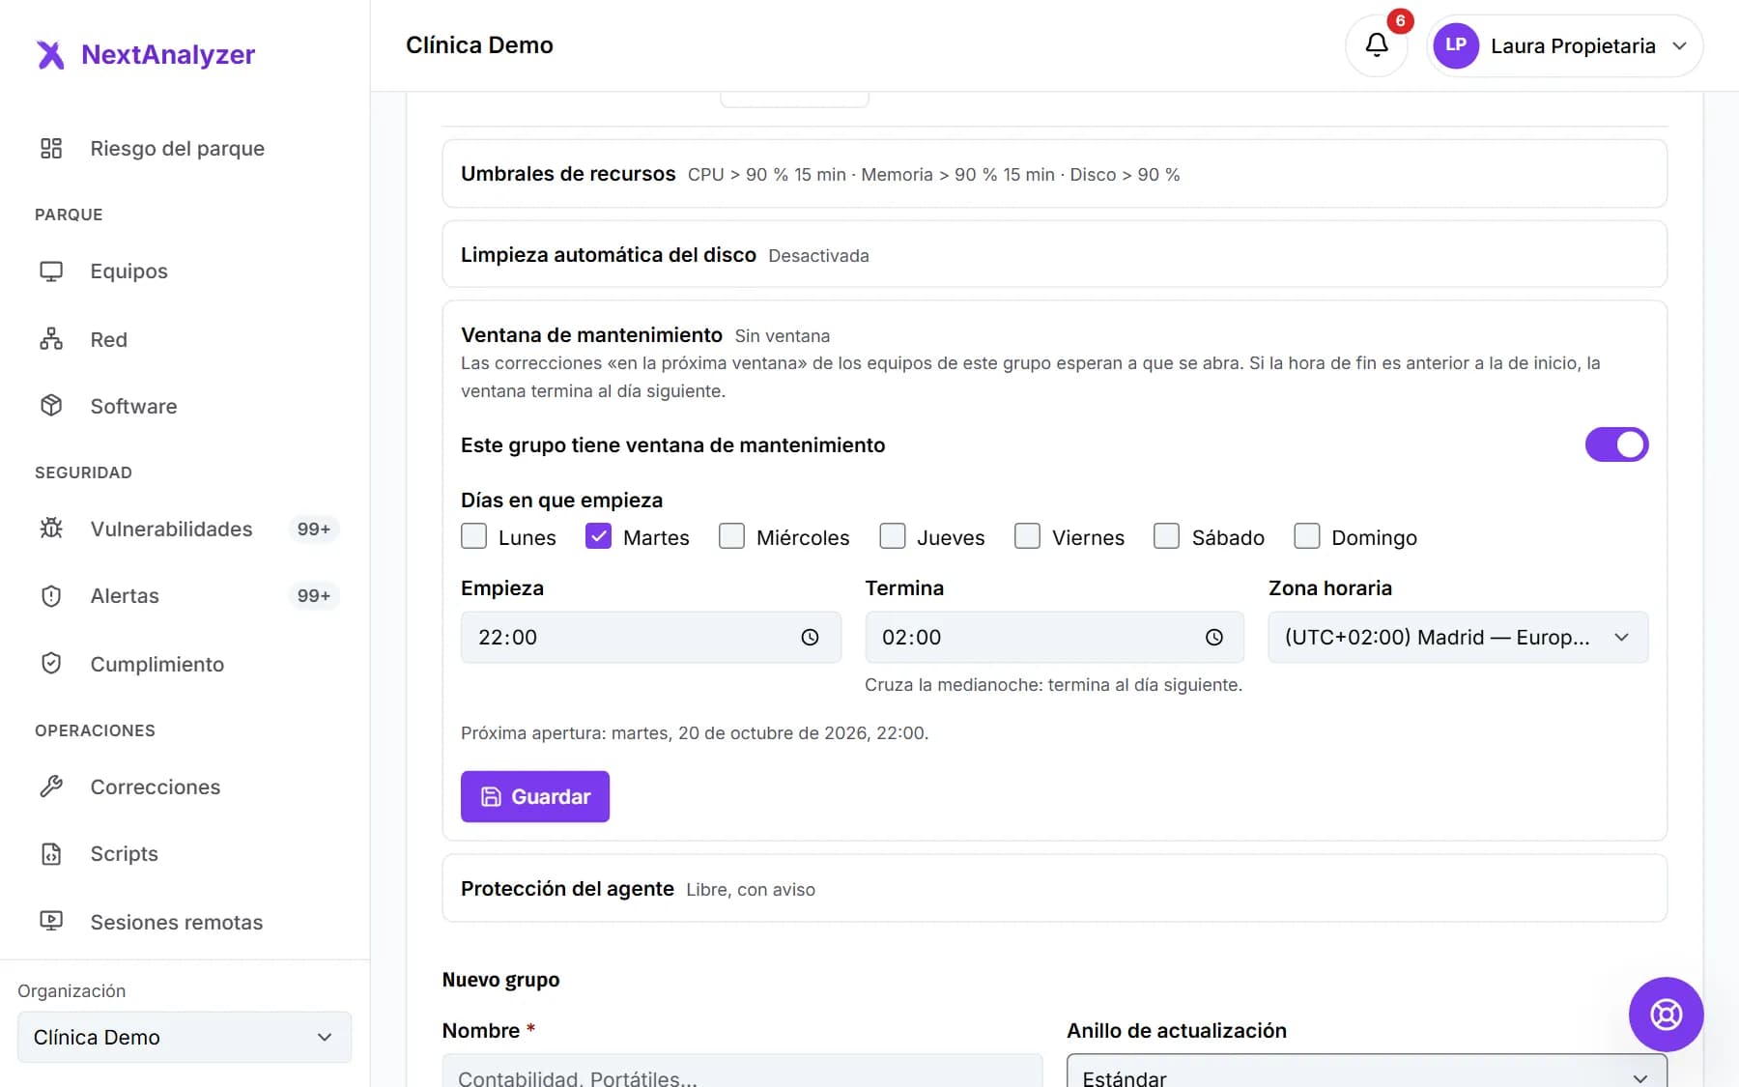Image resolution: width=1739 pixels, height=1087 pixels.
Task: Click the Guardar button
Action: tap(535, 796)
